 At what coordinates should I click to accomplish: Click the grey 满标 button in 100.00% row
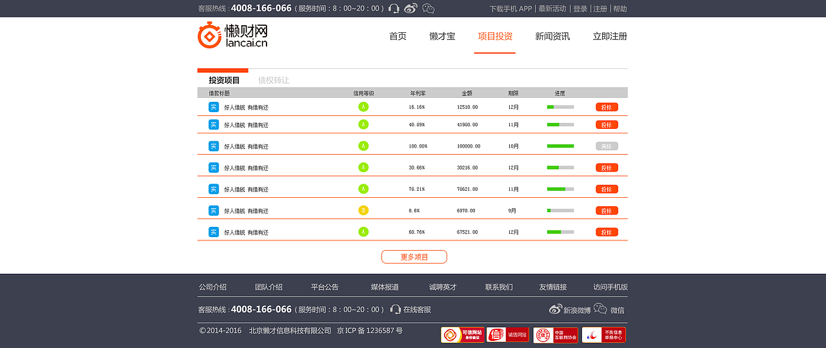click(x=607, y=146)
